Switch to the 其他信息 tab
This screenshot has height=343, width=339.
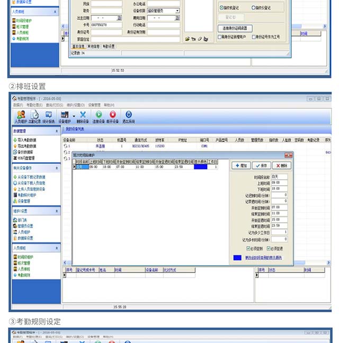[93, 47]
